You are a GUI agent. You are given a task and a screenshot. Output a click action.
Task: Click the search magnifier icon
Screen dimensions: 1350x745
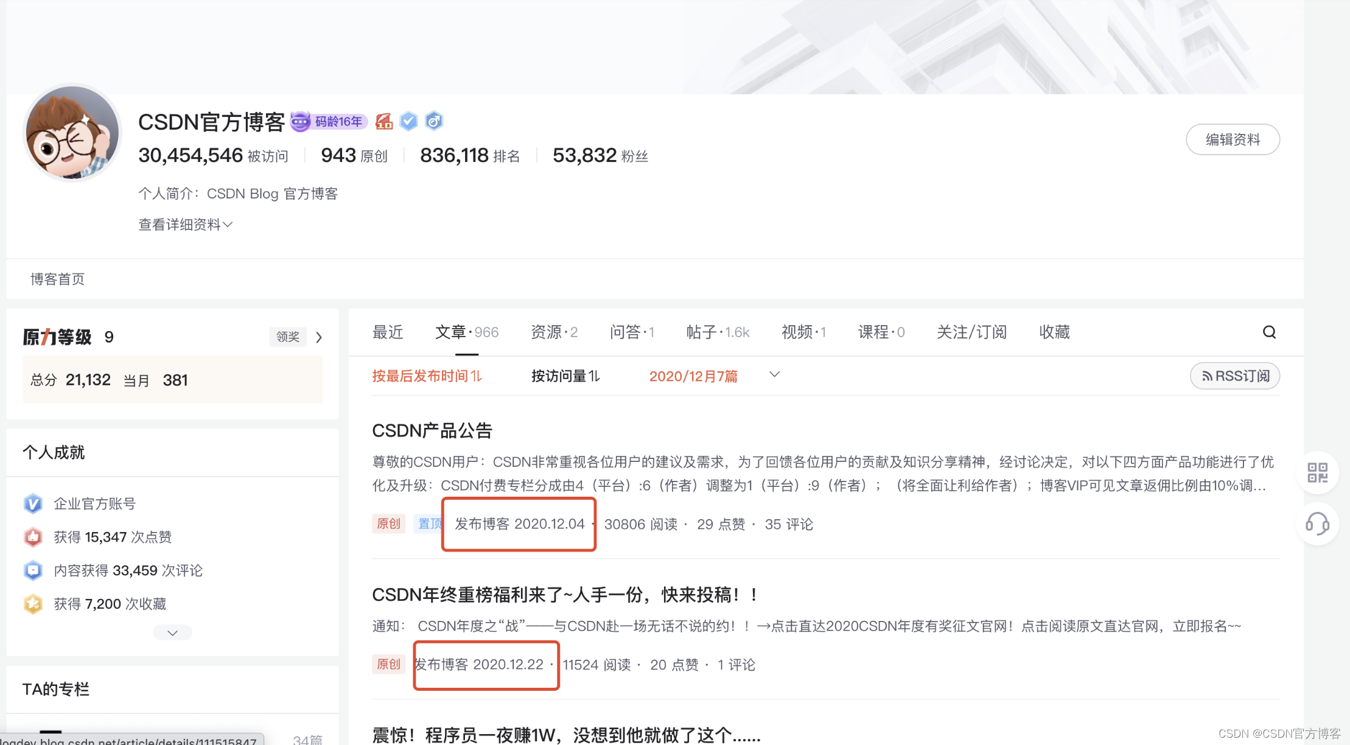tap(1269, 332)
